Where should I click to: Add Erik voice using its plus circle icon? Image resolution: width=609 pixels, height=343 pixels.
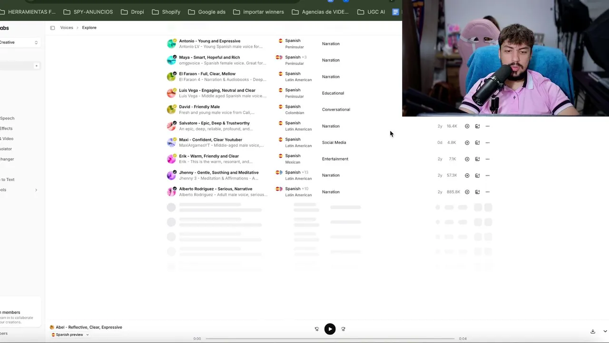pyautogui.click(x=467, y=159)
